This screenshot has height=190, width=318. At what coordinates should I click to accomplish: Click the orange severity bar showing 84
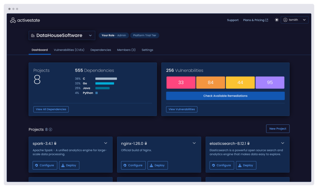pos(210,82)
